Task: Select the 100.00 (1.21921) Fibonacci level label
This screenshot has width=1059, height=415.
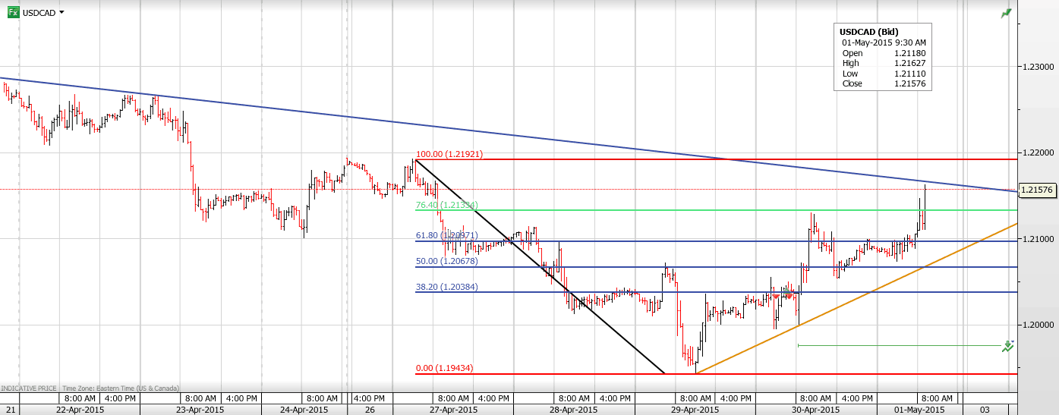Action: click(449, 154)
